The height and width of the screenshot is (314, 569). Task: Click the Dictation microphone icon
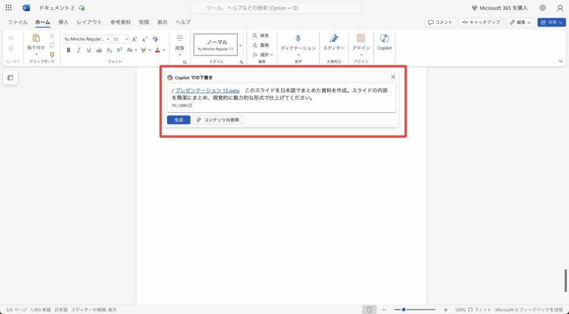coord(298,38)
